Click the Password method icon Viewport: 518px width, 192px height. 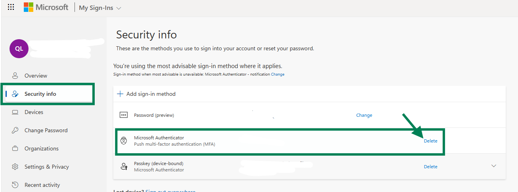(x=124, y=115)
